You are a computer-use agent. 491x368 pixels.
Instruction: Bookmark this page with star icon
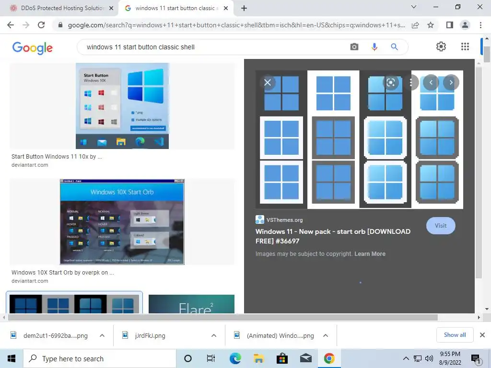(431, 25)
